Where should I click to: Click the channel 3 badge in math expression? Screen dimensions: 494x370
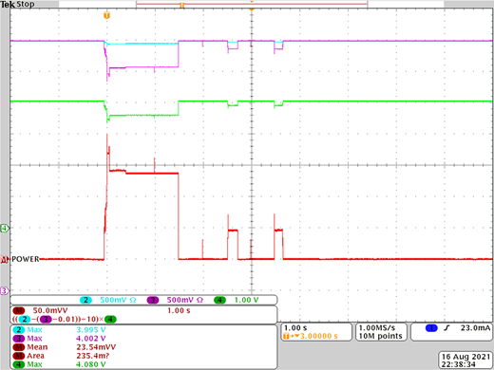click(46, 319)
